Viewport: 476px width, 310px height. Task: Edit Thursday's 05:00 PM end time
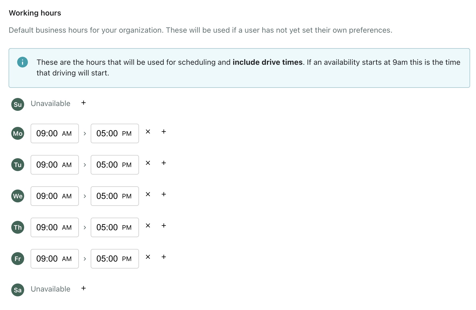click(x=115, y=227)
